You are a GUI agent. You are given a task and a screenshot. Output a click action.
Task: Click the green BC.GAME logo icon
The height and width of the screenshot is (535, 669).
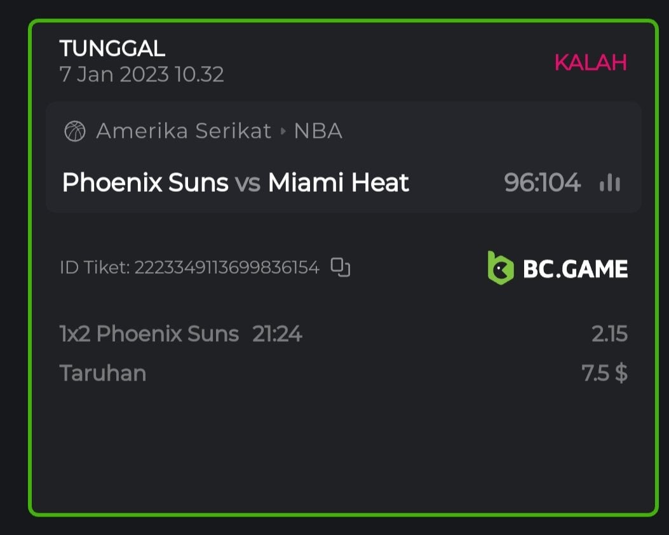[x=500, y=268]
